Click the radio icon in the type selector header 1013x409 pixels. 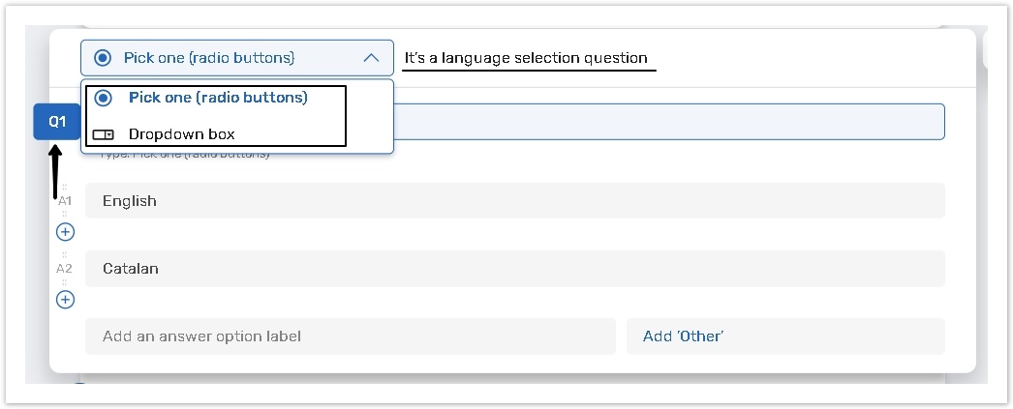104,58
